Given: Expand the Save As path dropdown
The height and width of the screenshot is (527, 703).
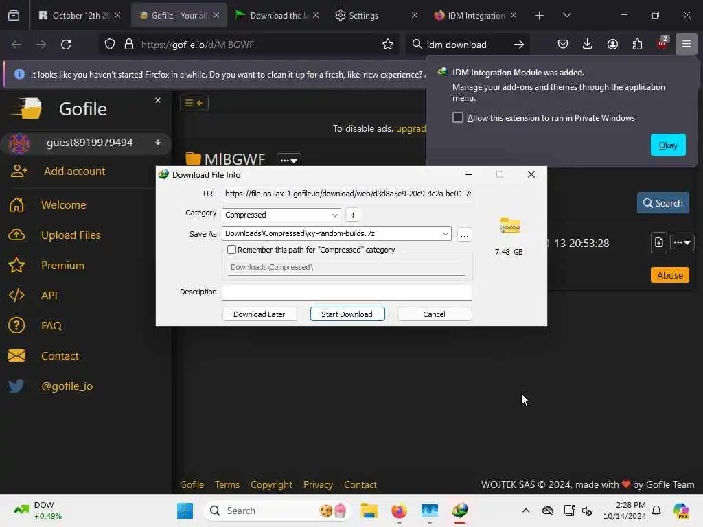Looking at the screenshot, I should (445, 233).
